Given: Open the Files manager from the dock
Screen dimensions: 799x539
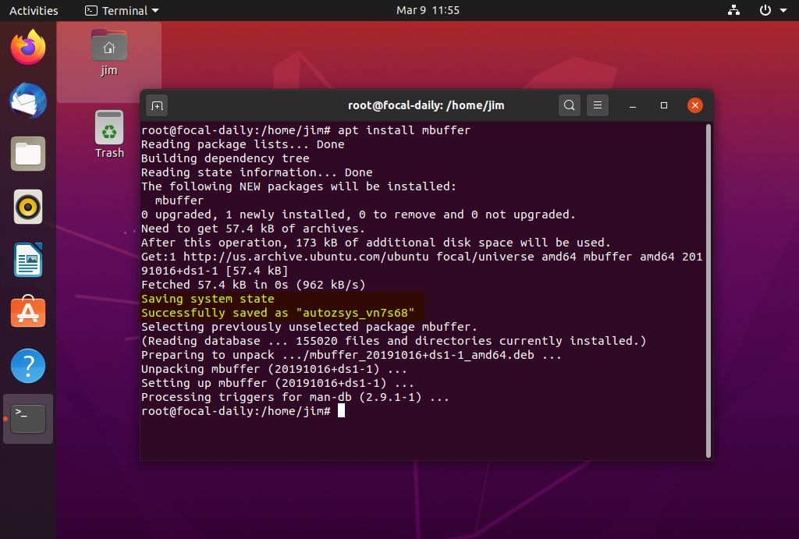Looking at the screenshot, I should (x=27, y=154).
